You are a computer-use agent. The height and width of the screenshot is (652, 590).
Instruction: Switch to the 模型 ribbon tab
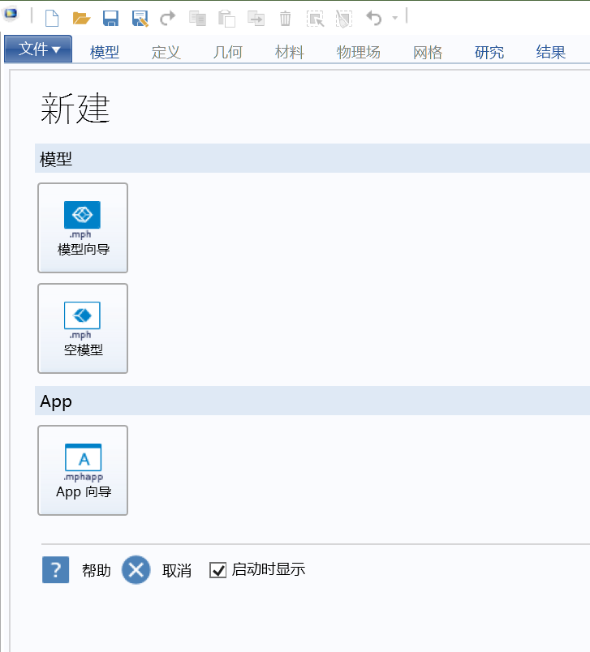point(105,53)
